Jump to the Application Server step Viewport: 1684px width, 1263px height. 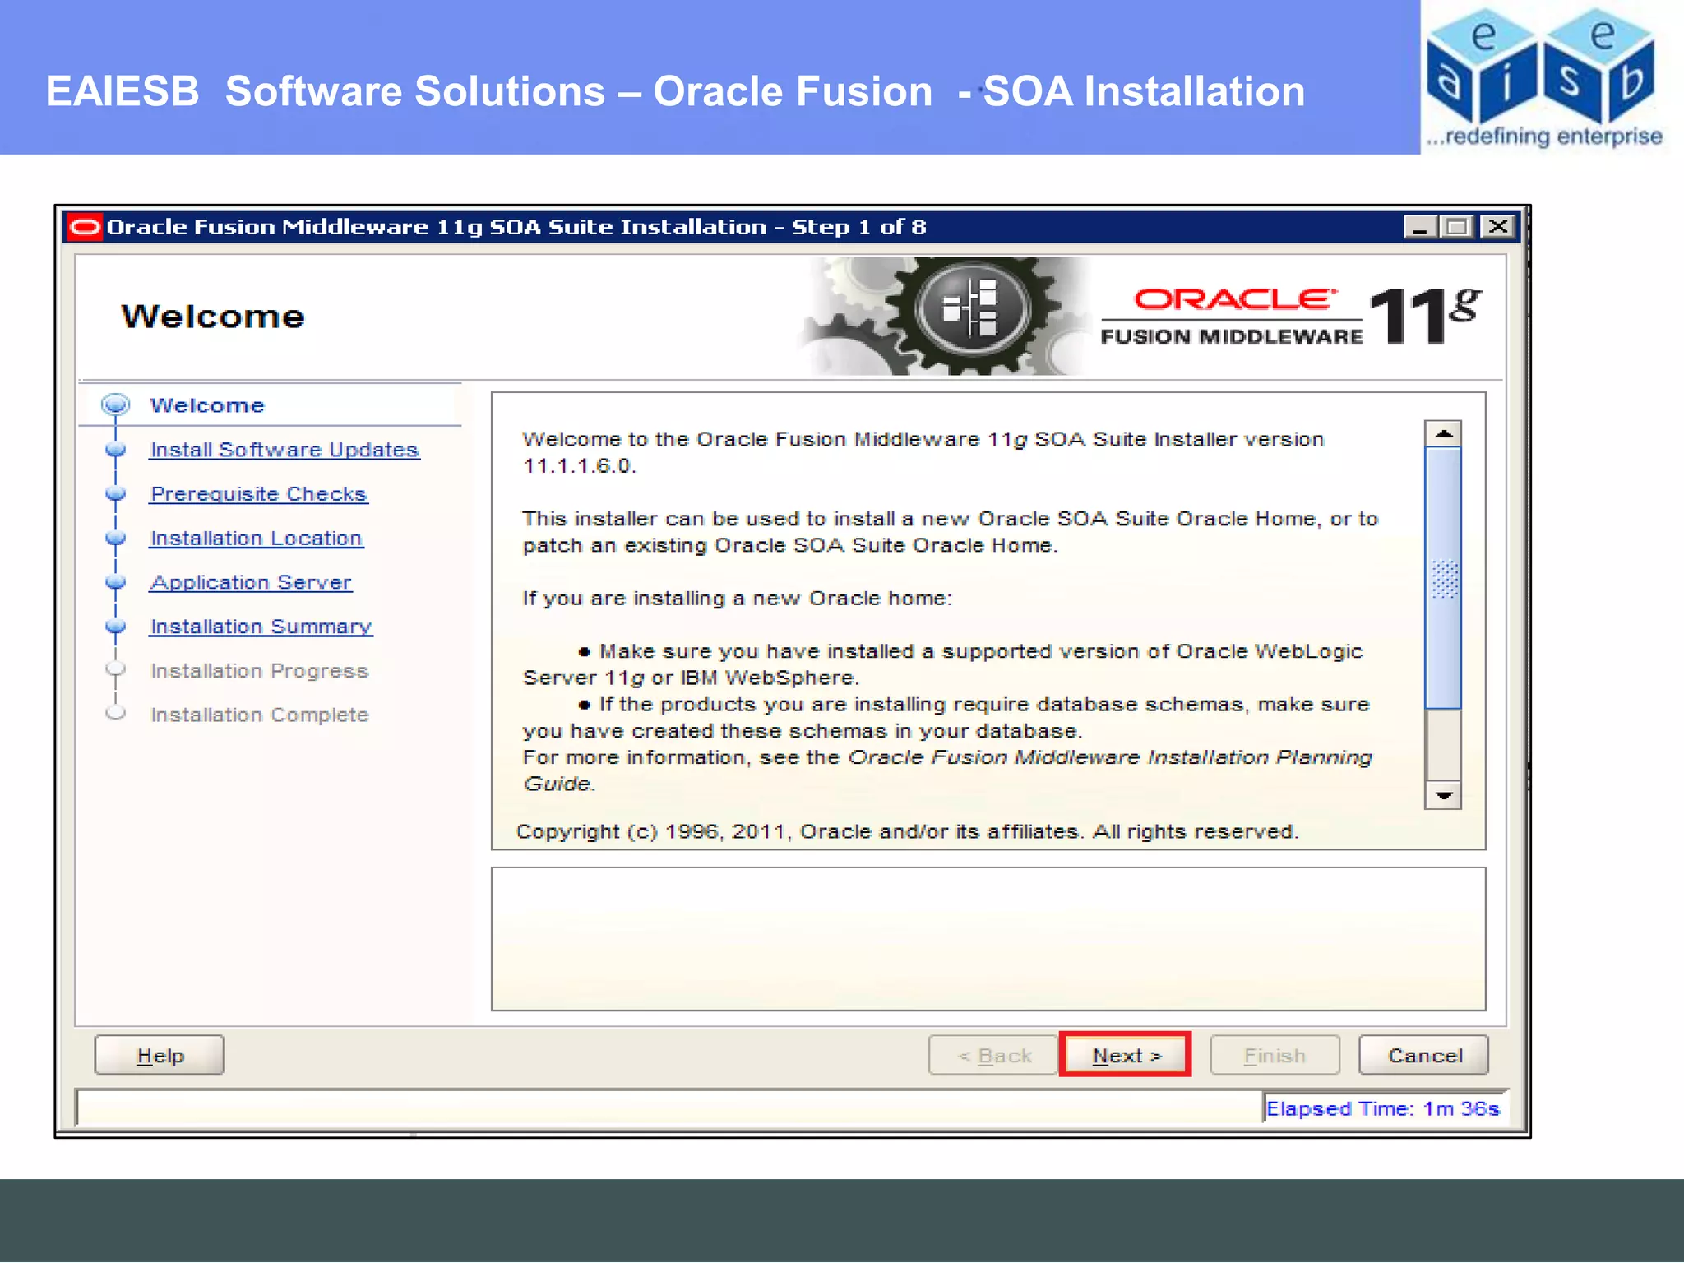click(x=251, y=582)
